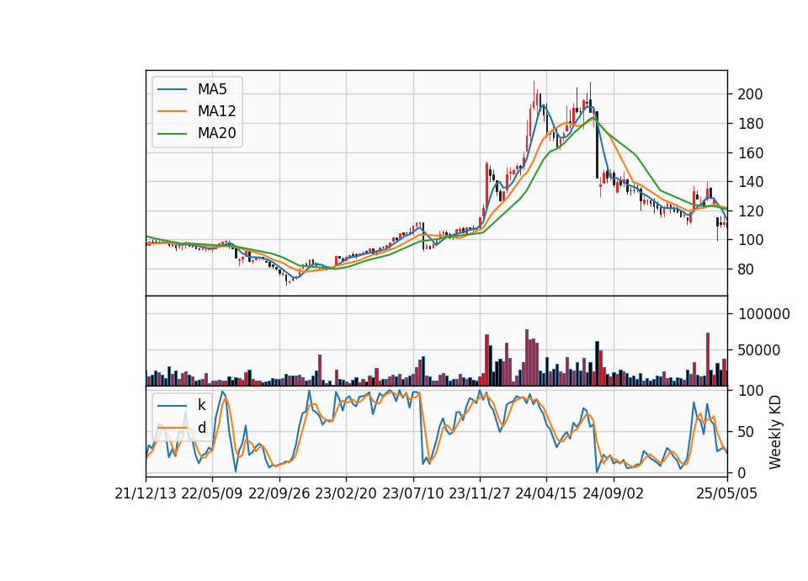Click the d legend label in KD panel
The image size is (808, 581).
(201, 428)
